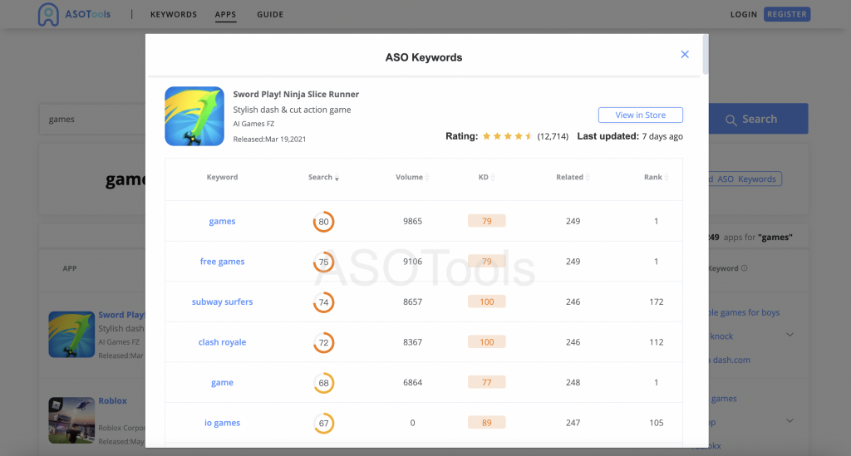Open Roblox app title link
This screenshot has width=851, height=456.
[112, 400]
